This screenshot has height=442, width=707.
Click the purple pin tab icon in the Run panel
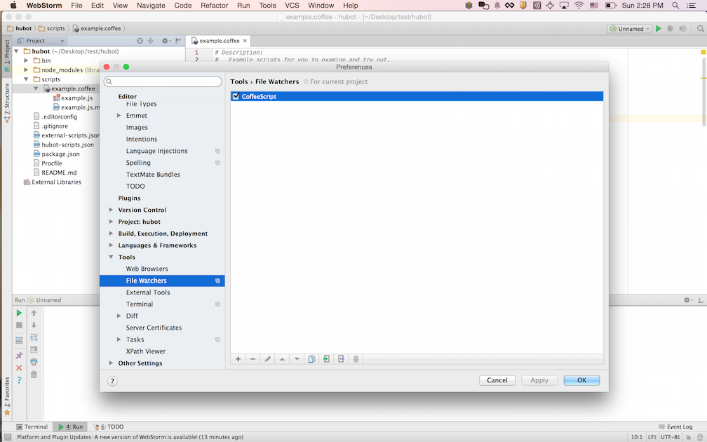click(x=19, y=356)
